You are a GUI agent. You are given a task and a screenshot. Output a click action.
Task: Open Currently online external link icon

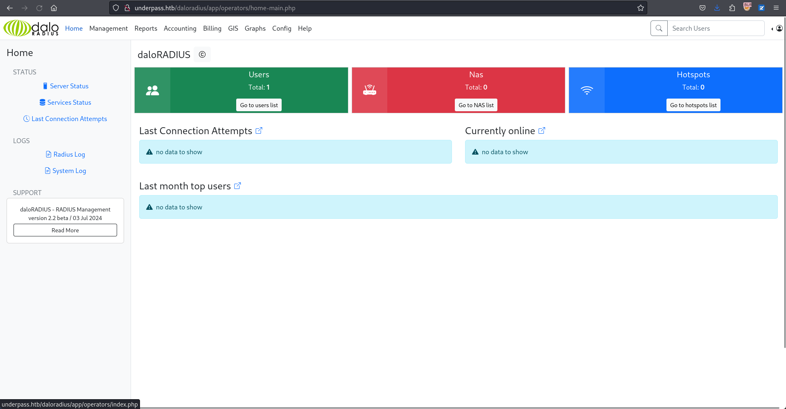pyautogui.click(x=542, y=130)
